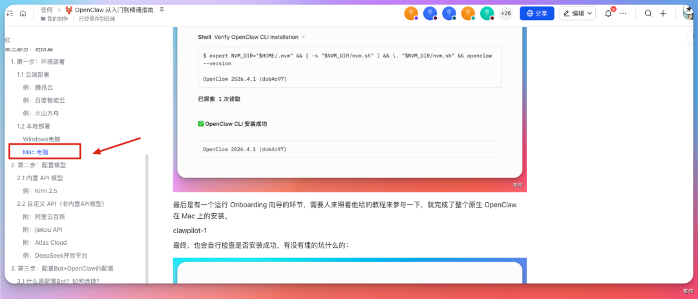Click the 已探索 1 次读取 text

[x=219, y=99]
